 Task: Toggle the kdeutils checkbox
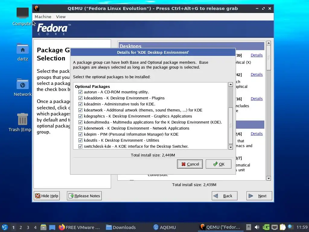pos(80,140)
